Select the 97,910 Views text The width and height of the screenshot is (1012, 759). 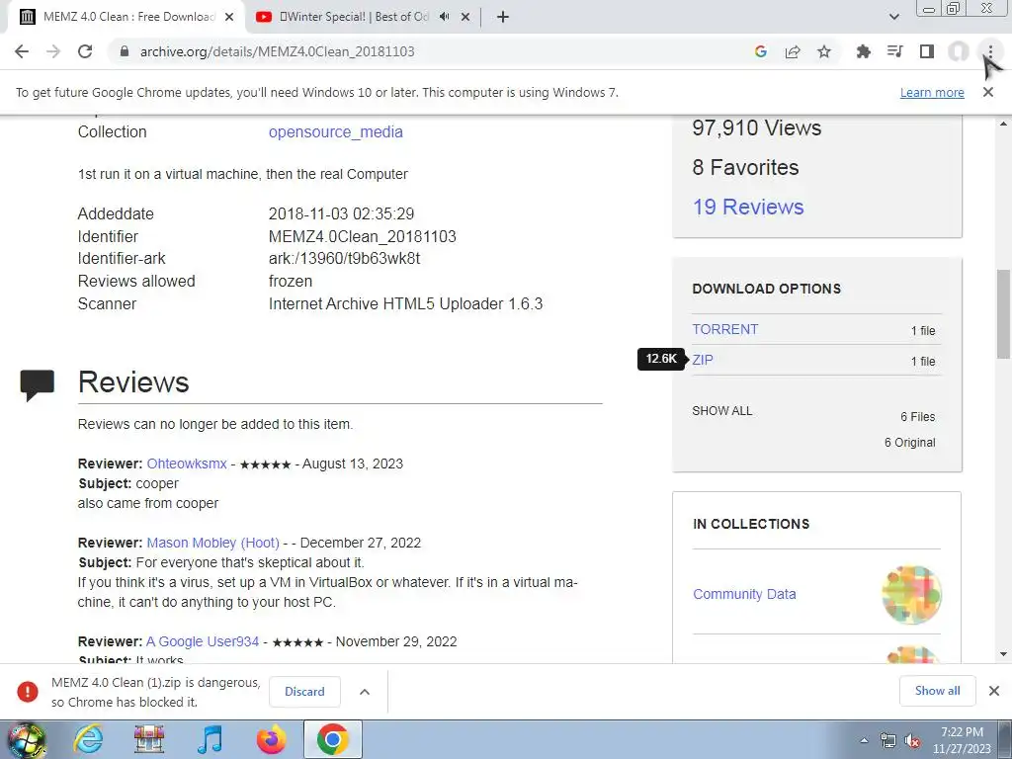[x=756, y=127]
